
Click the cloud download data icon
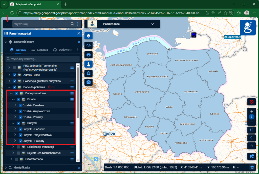coord(88,45)
